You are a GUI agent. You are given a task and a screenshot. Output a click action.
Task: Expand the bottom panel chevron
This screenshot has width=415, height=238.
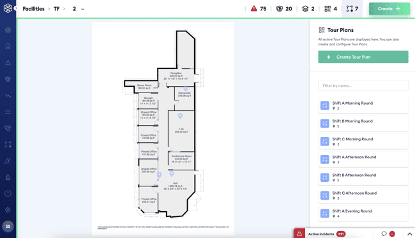(409, 234)
